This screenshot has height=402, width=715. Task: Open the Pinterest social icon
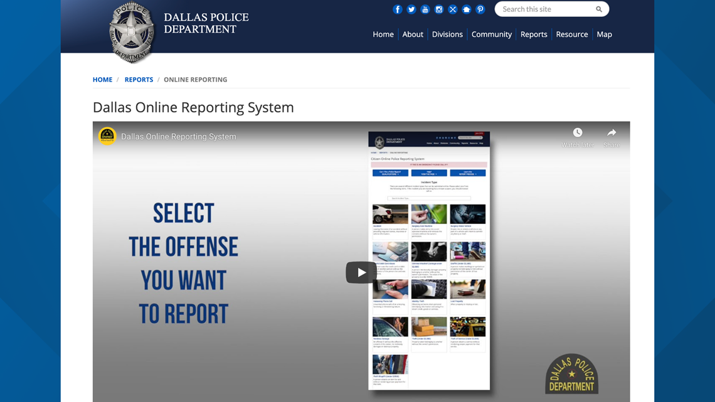[x=480, y=9]
